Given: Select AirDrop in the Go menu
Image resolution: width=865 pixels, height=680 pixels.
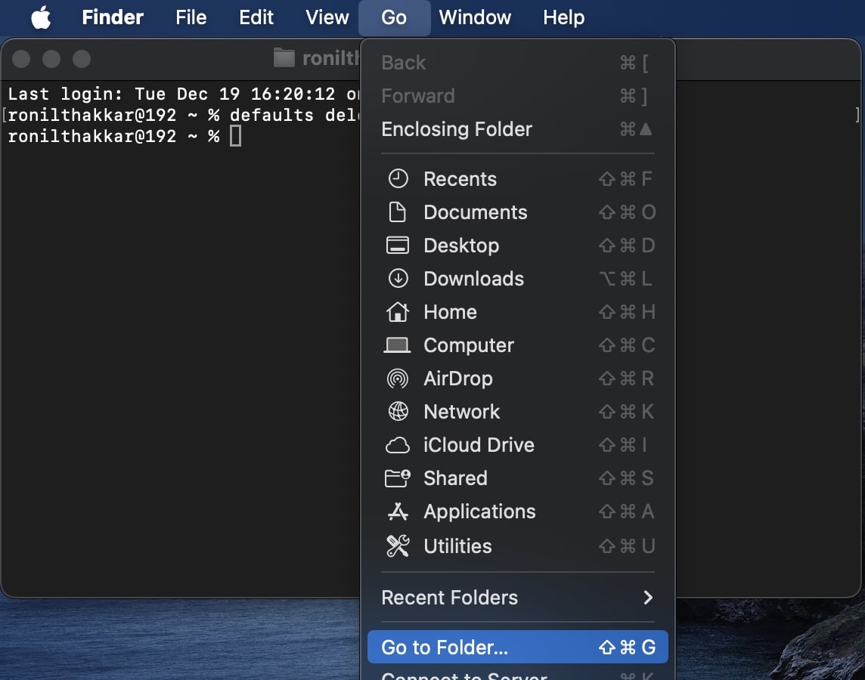Looking at the screenshot, I should tap(517, 379).
